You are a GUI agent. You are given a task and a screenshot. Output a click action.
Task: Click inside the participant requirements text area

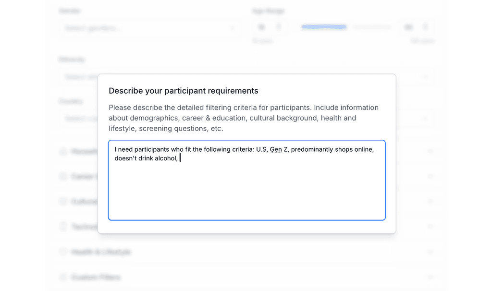(x=246, y=180)
